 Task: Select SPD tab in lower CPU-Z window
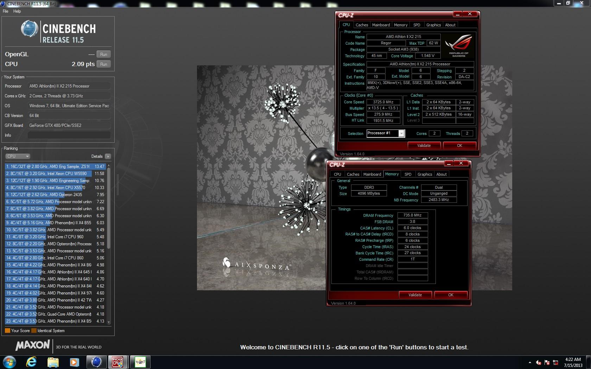pos(408,174)
